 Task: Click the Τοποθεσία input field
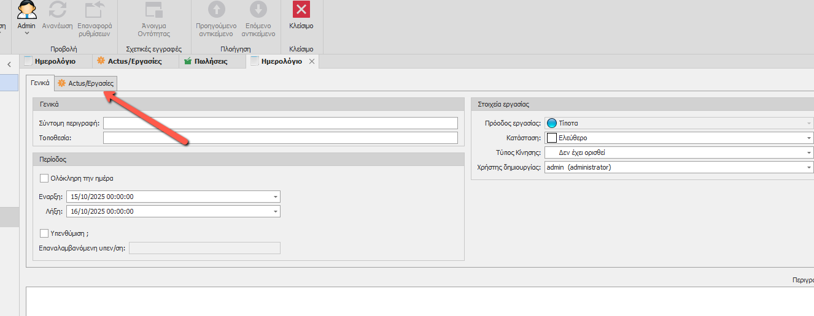click(280, 138)
